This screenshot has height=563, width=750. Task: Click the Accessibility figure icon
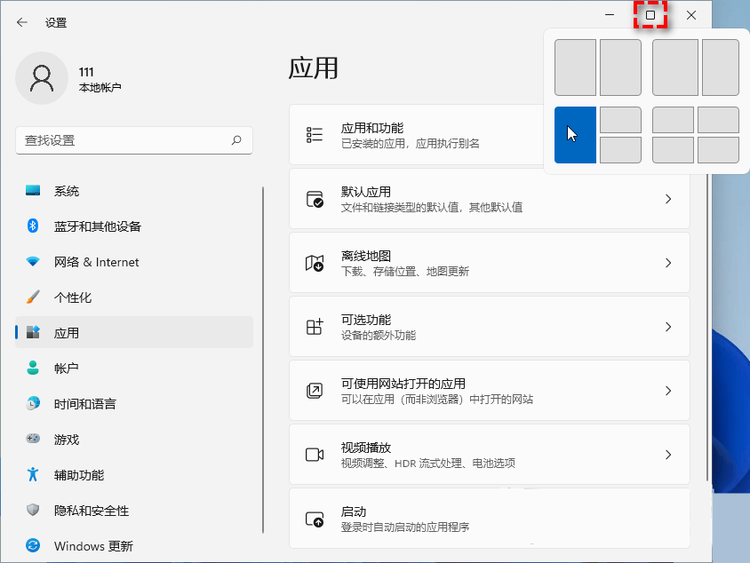(x=33, y=475)
